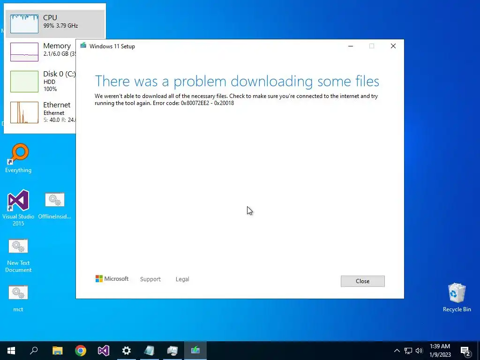Select the Disk 0 (C:) performance entry
Screen dimensions: 480x360
click(x=41, y=82)
